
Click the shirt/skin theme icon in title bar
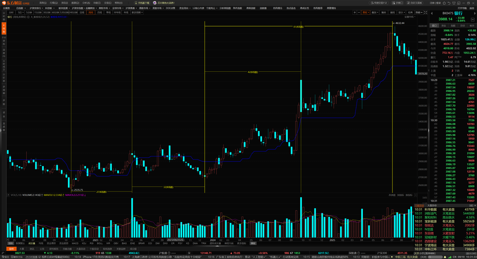click(454, 3)
